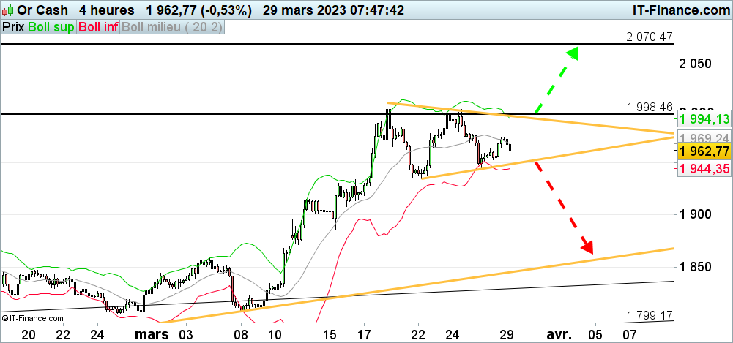
Task: Click the 1 998,46 horizontal level label
Action: (x=649, y=107)
